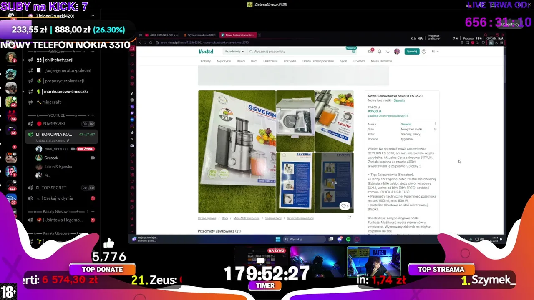Open the Entsafter box side thumbnail
This screenshot has height=300, width=534.
[334, 121]
